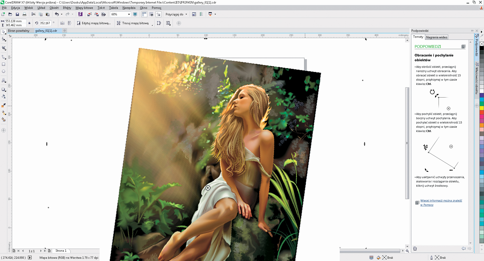Toggle show rulers button

(x=144, y=14)
